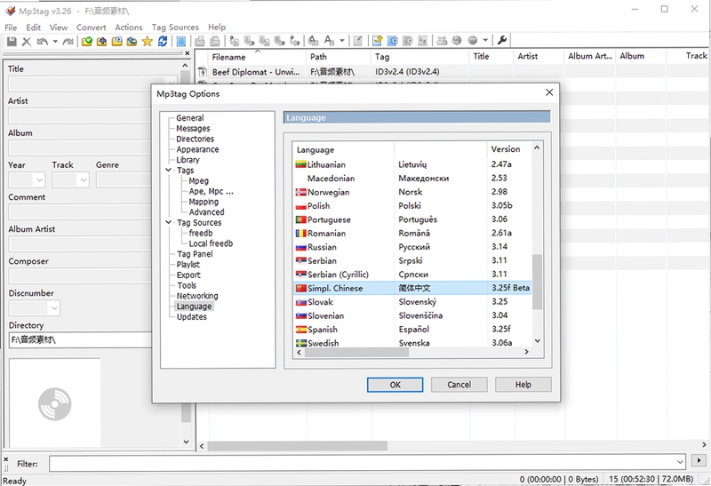Open Options with the wrench toolbar icon
The height and width of the screenshot is (486, 711).
(x=502, y=40)
